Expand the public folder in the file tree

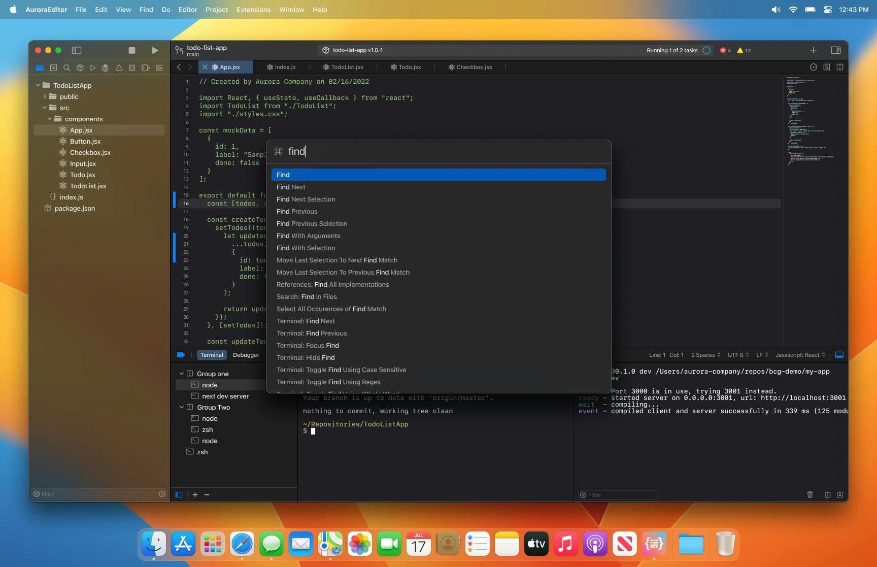click(x=45, y=96)
